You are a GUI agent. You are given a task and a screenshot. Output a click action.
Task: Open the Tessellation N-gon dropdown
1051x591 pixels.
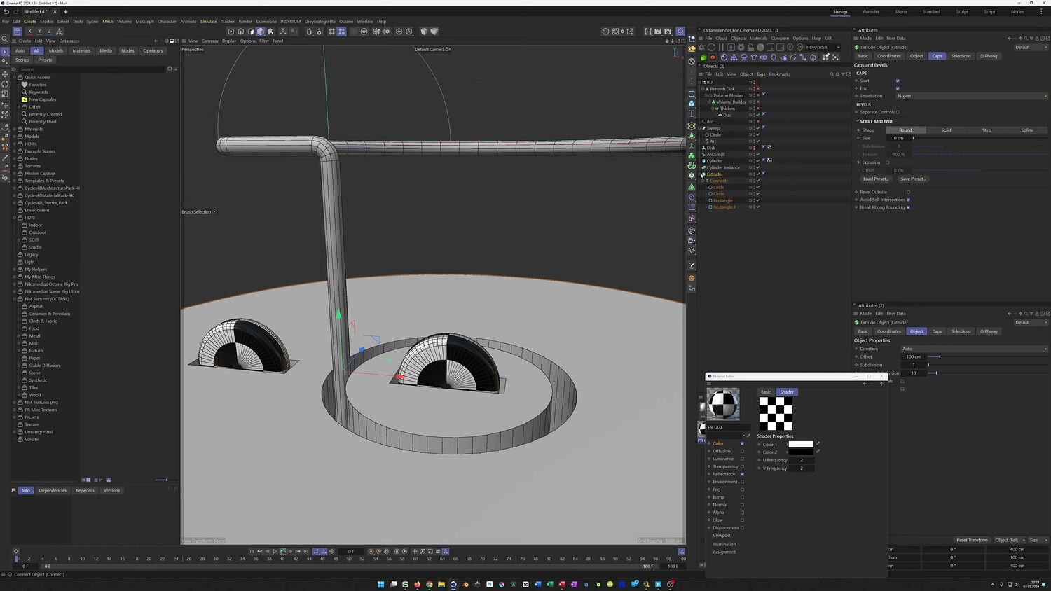click(x=973, y=96)
